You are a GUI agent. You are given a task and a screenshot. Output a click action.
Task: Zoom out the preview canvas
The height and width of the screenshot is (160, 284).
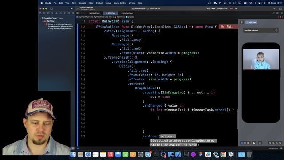coord(270,143)
